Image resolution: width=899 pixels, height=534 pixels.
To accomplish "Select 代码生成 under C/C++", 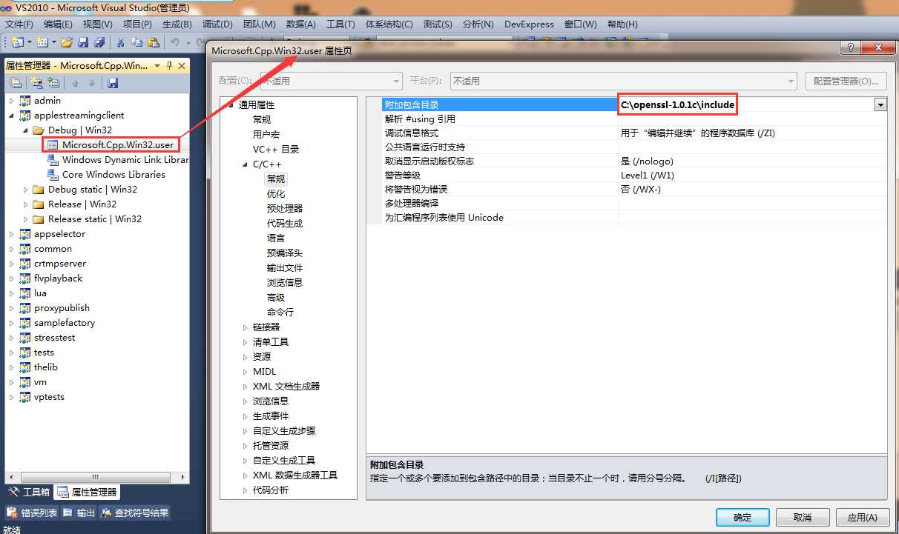I will pos(285,224).
